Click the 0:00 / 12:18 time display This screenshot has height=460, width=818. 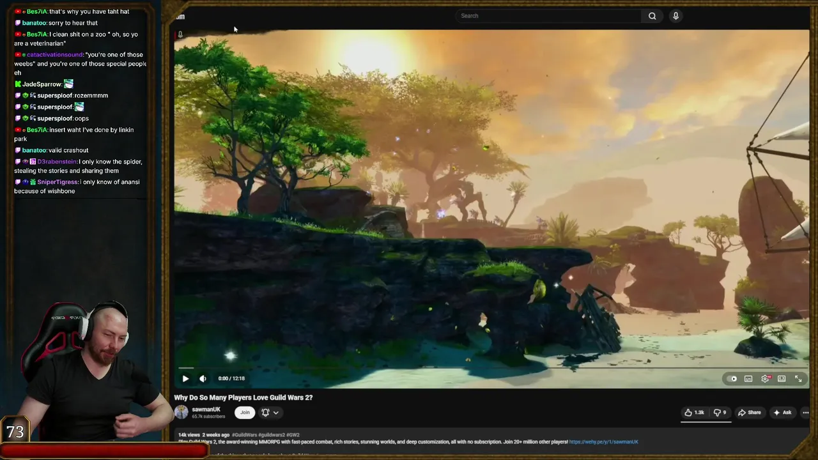pos(231,378)
